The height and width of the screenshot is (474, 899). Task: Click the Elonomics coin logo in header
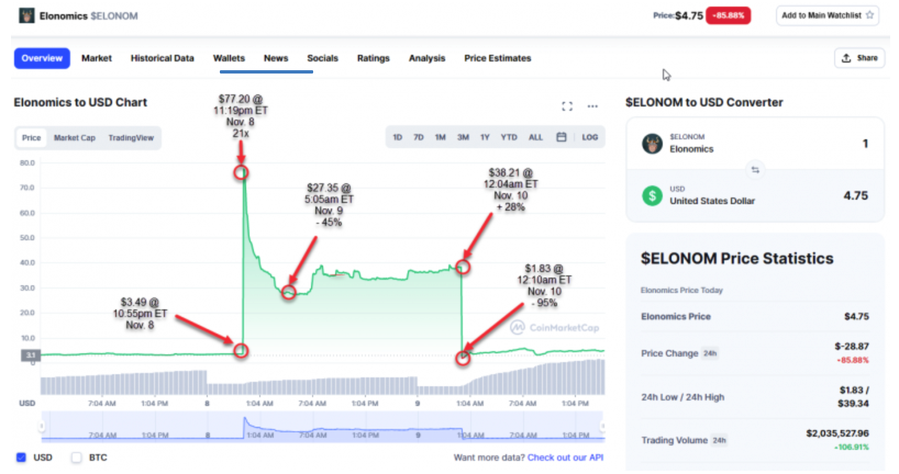point(26,15)
